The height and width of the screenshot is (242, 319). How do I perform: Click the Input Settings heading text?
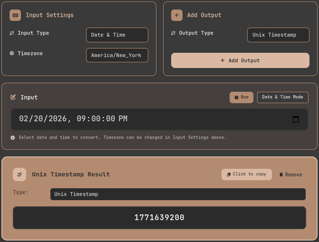[49, 15]
